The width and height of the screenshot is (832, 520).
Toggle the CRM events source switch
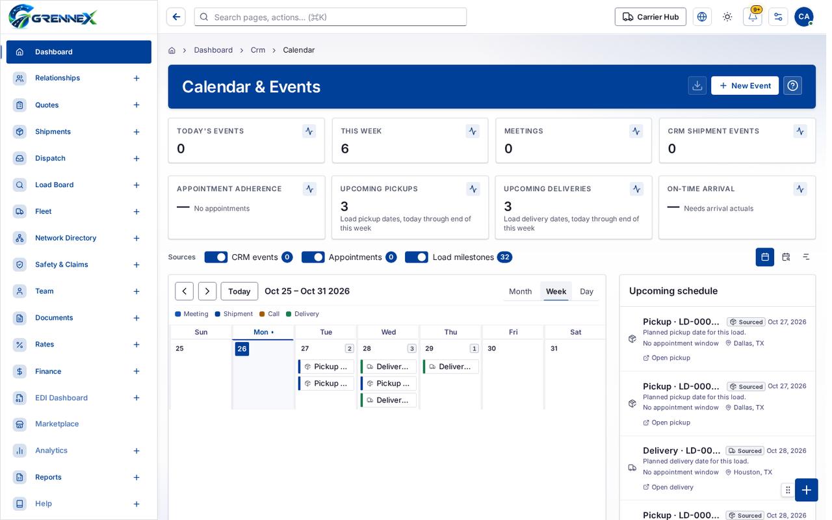(216, 257)
